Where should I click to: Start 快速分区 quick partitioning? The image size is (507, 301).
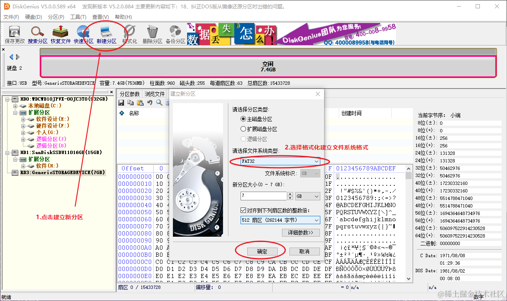84,35
